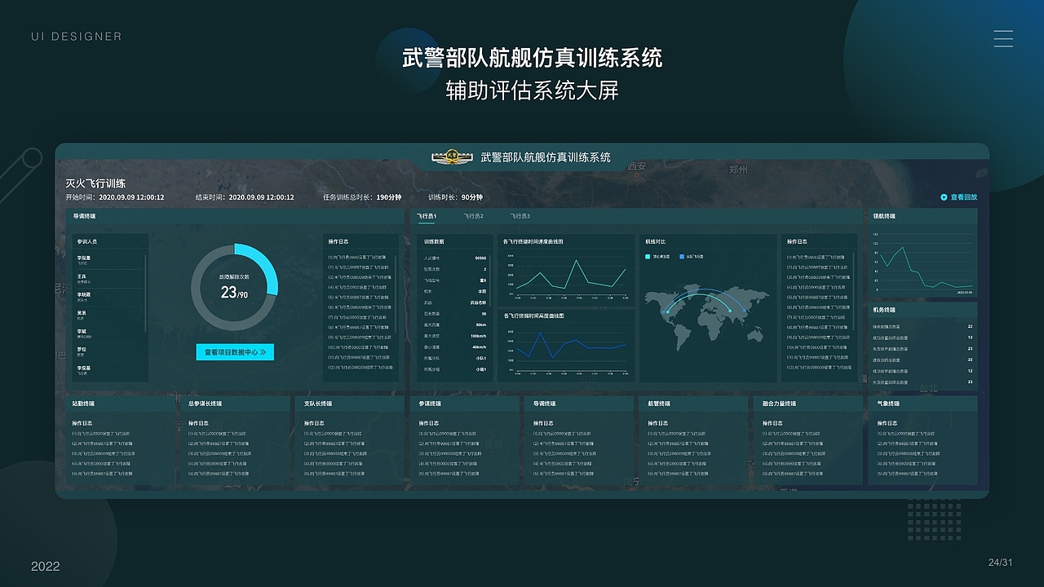This screenshot has height=587, width=1044.
Task: Click 气象终端 panel header
Action: [x=922, y=404]
